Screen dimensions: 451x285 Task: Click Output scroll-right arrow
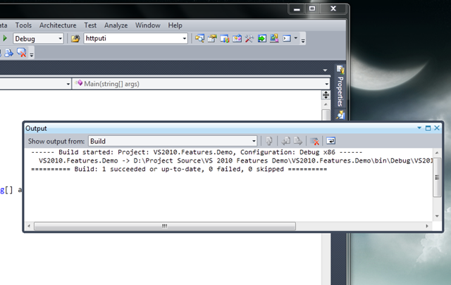pos(427,226)
